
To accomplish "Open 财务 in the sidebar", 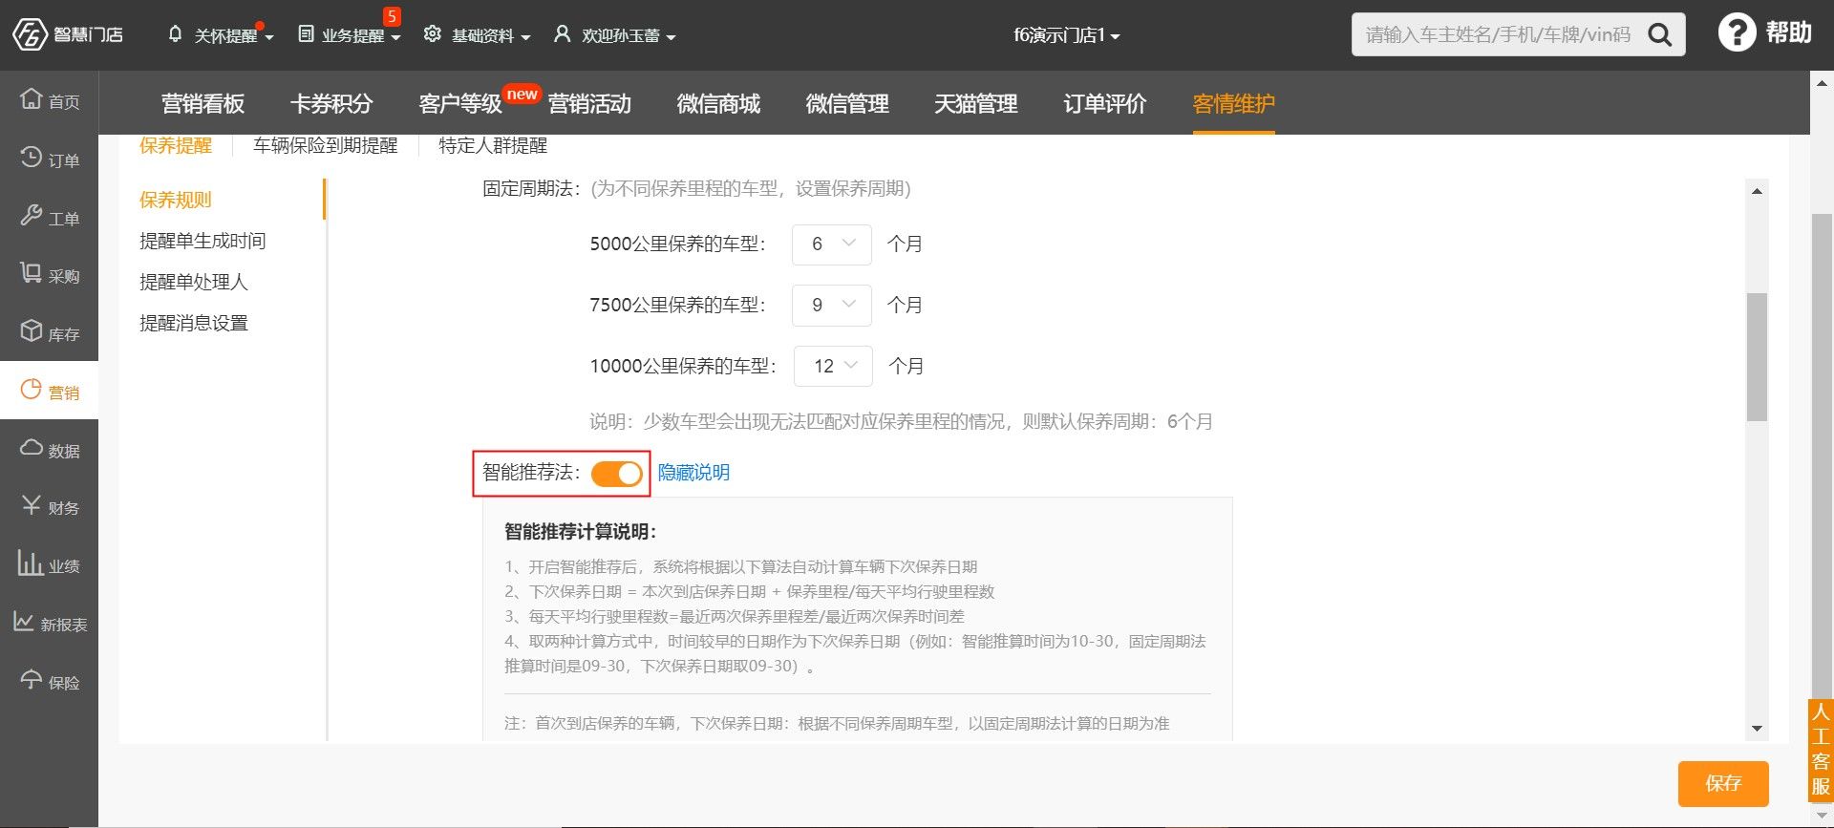I will tap(50, 507).
